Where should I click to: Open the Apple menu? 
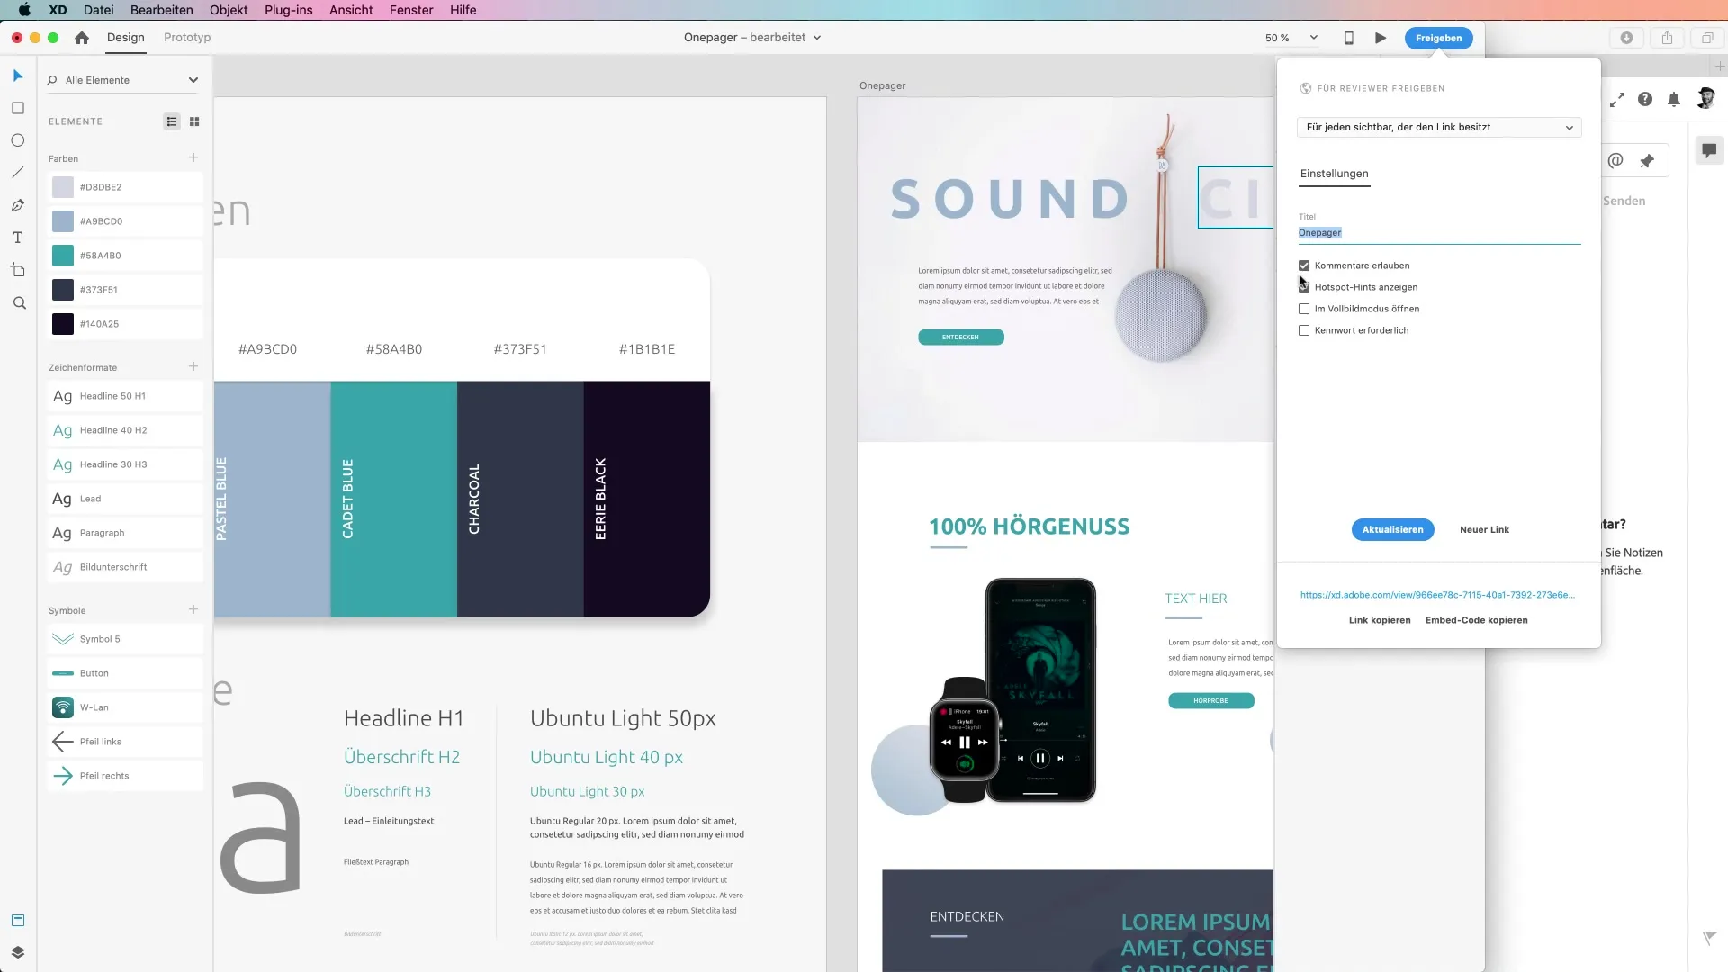[24, 10]
